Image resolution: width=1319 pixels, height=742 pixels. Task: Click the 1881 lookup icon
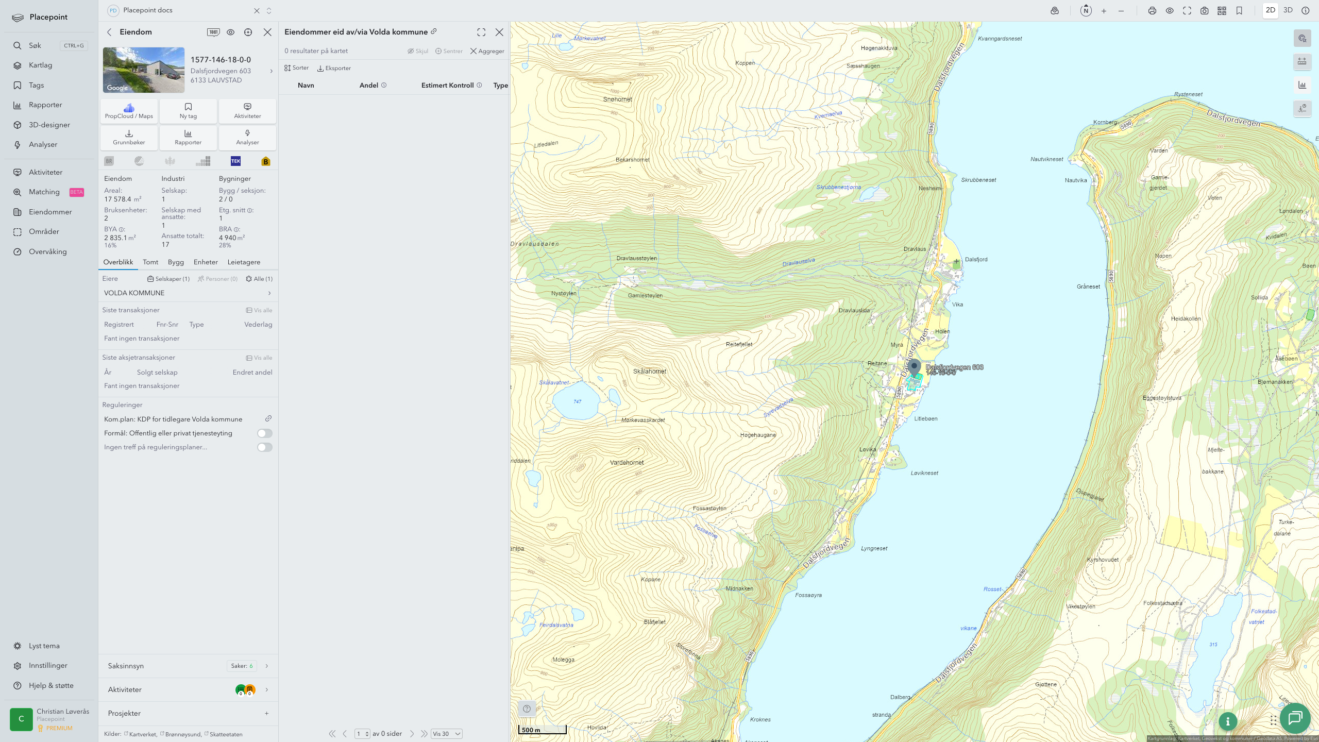[213, 32]
